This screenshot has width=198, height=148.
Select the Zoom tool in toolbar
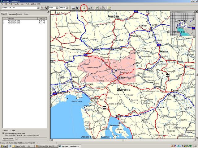[89, 8]
